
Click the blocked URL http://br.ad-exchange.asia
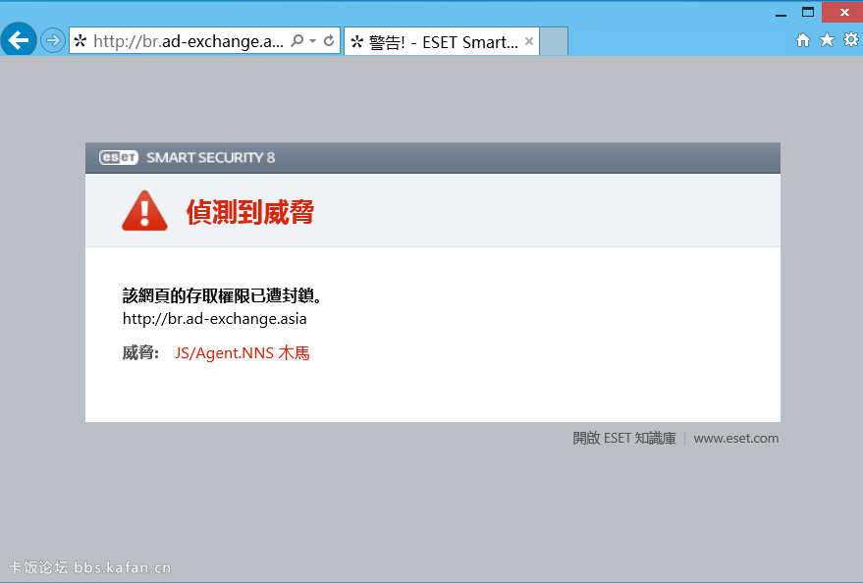tap(214, 319)
